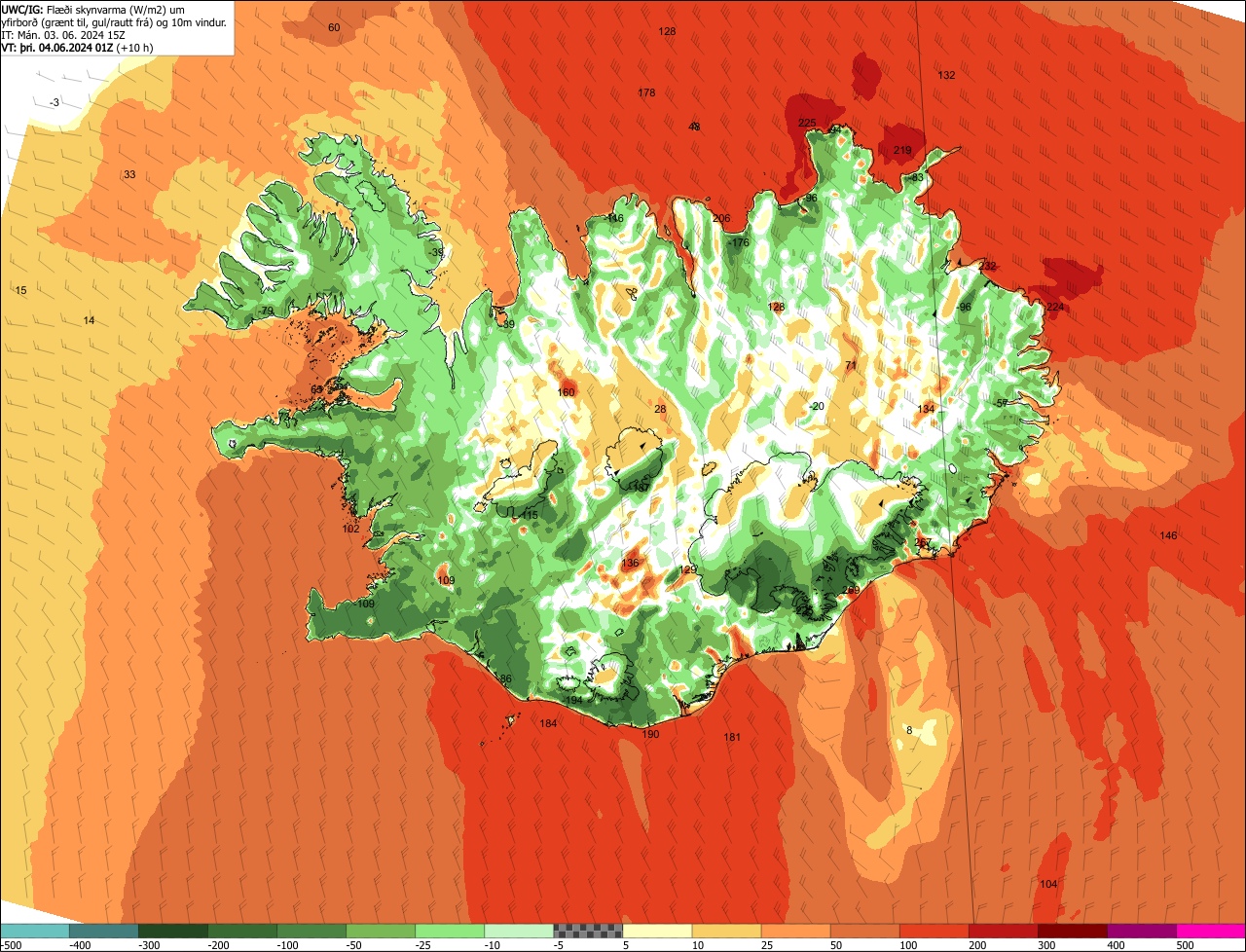The height and width of the screenshot is (952, 1246).
Task: Click the flux value '206' on the north coast
Action: point(721,218)
